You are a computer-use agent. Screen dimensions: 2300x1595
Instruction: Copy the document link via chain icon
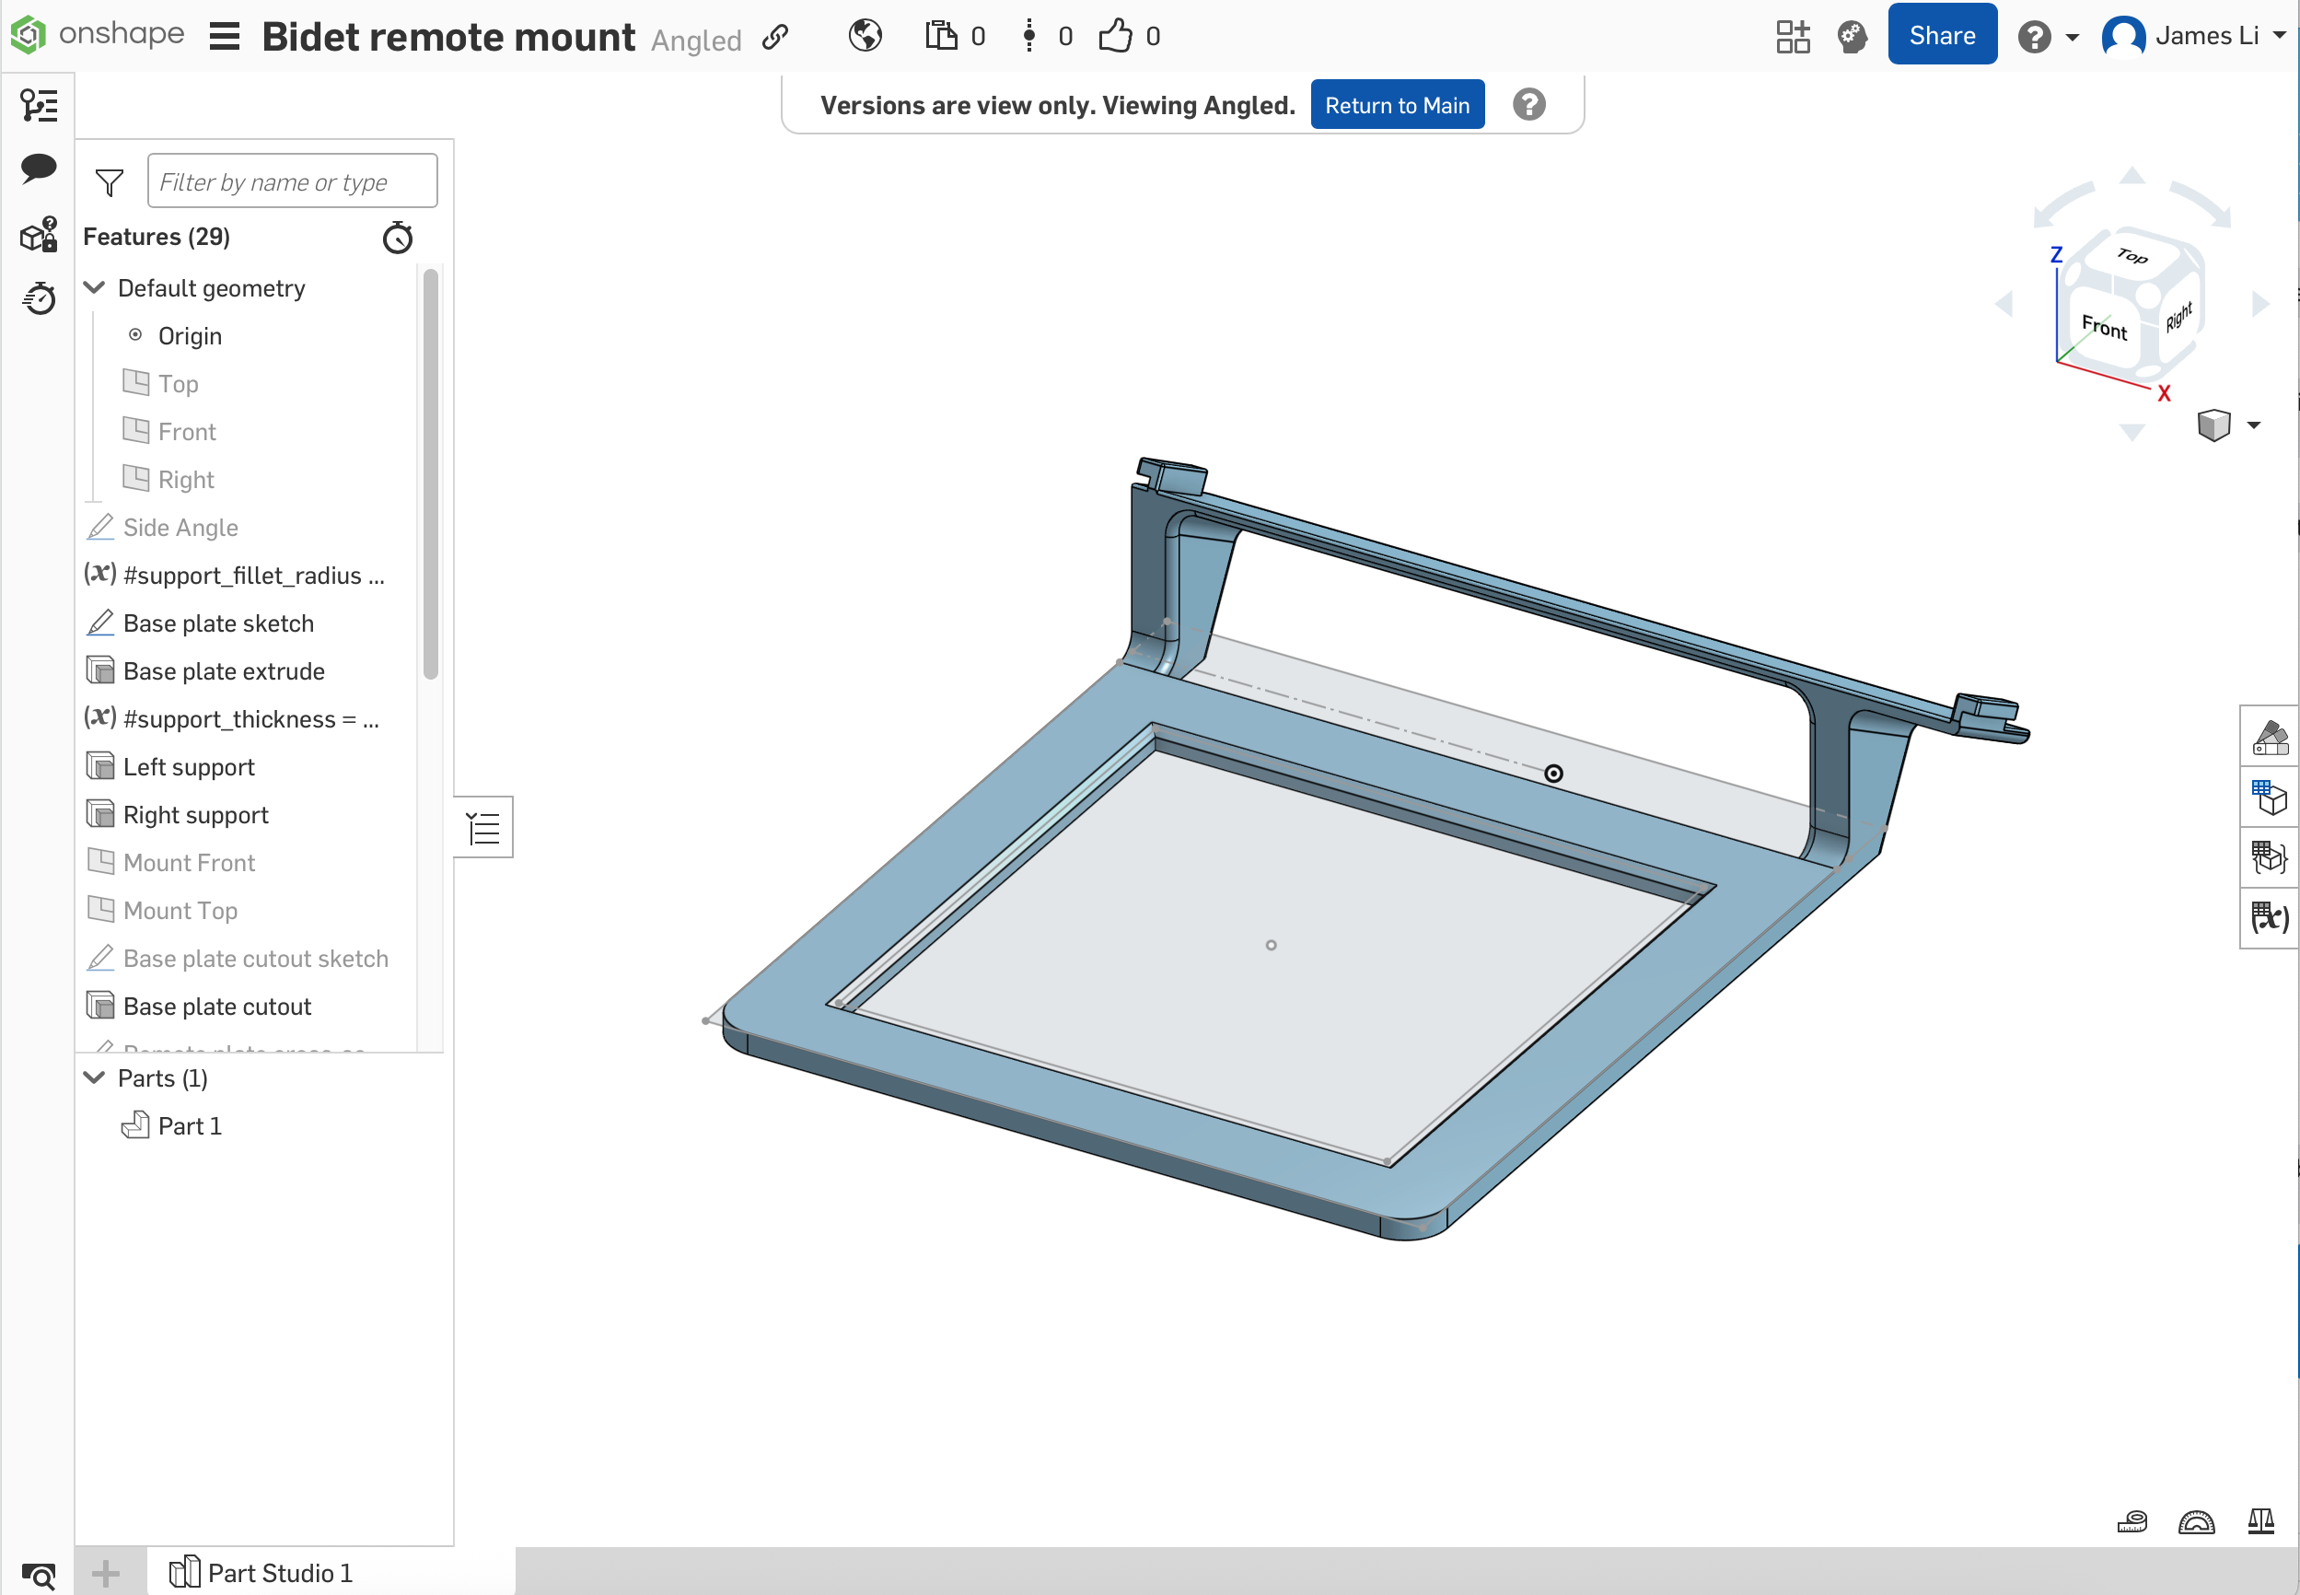[x=775, y=38]
